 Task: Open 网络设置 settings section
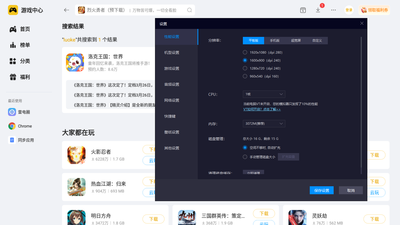(177, 101)
